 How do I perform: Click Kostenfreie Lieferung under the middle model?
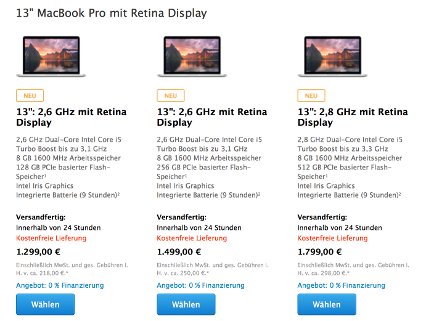[x=192, y=238]
